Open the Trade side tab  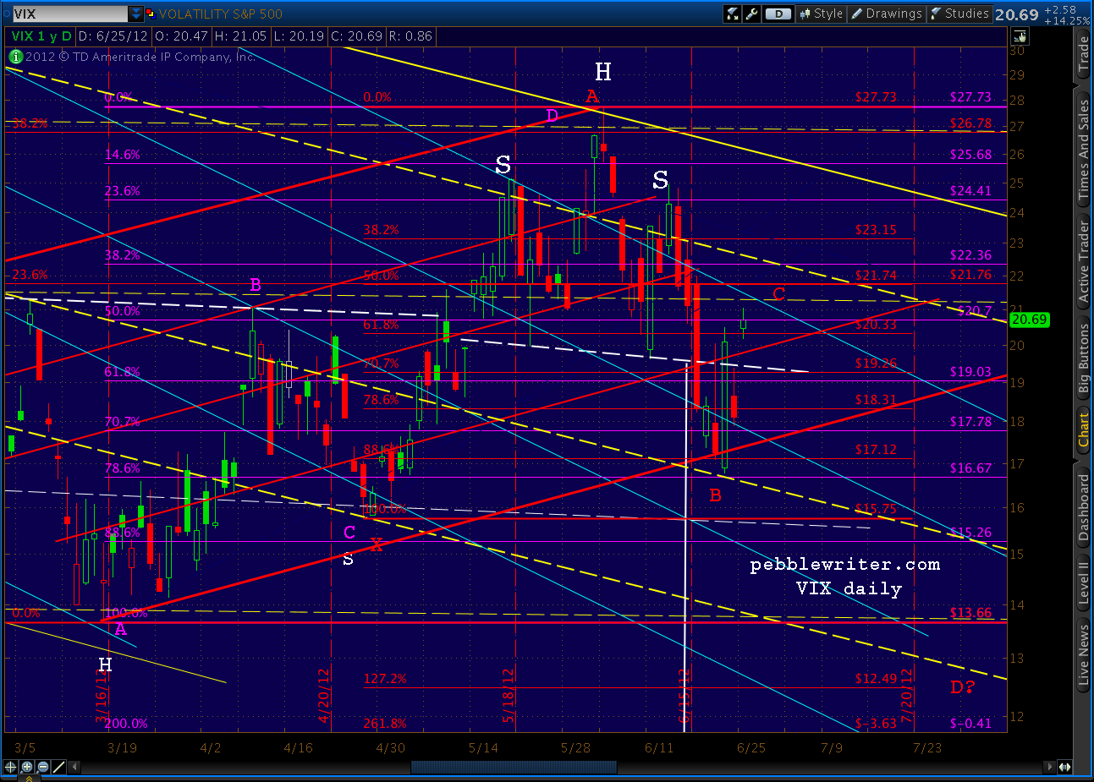click(1084, 54)
